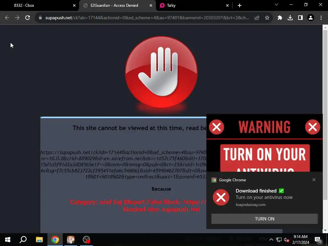Go forward to next page
Image resolution: width=328 pixels, height=246 pixels.
pyautogui.click(x=17, y=18)
